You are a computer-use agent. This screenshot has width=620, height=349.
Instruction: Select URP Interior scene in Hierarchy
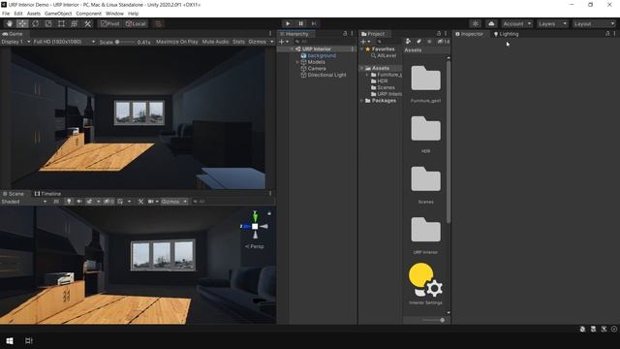[x=317, y=49]
